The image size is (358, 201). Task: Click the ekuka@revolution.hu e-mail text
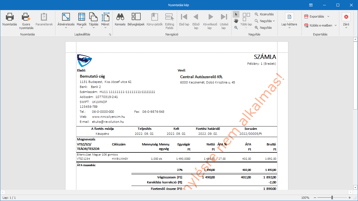point(108,122)
